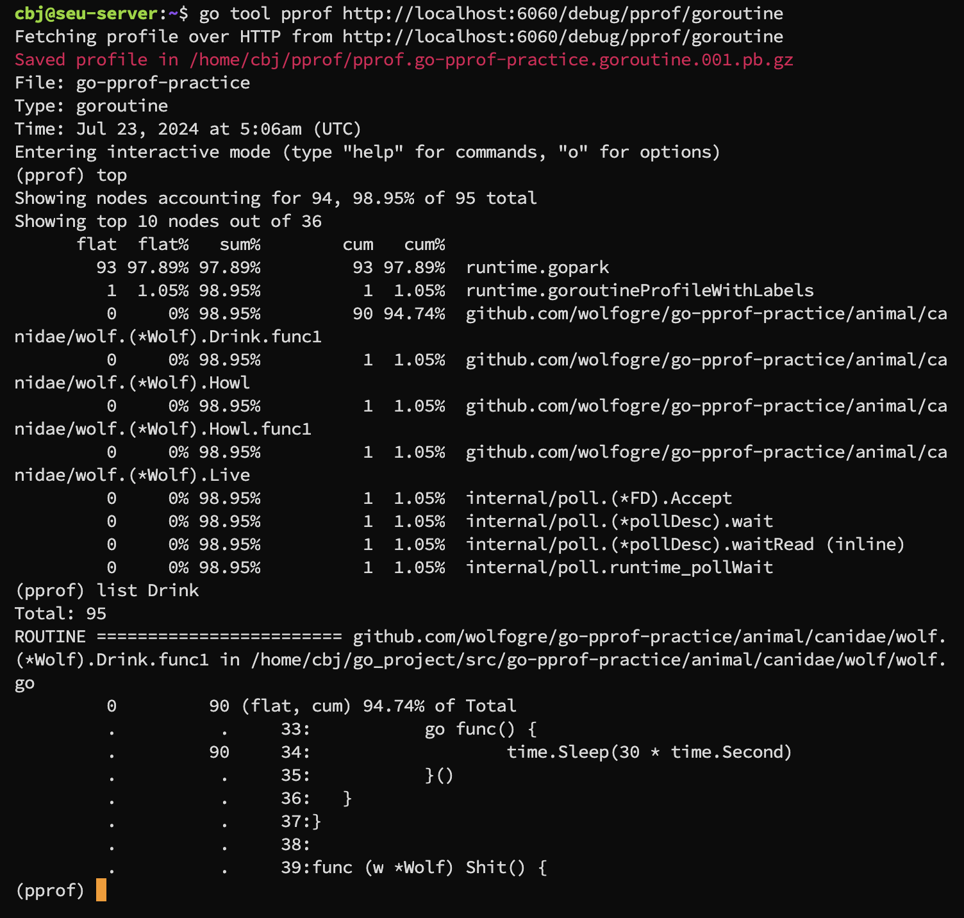Click the "cum%" column header
The image size is (964, 918).
tap(424, 244)
